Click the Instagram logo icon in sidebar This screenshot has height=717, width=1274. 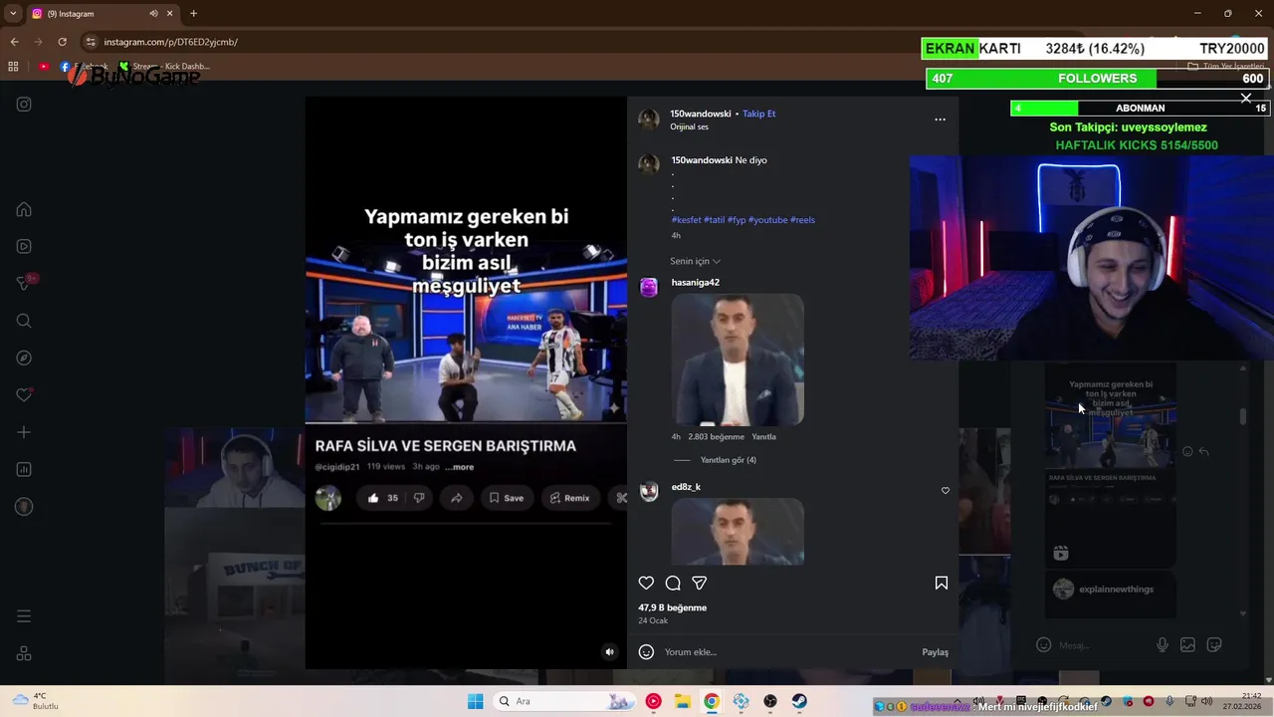click(24, 105)
